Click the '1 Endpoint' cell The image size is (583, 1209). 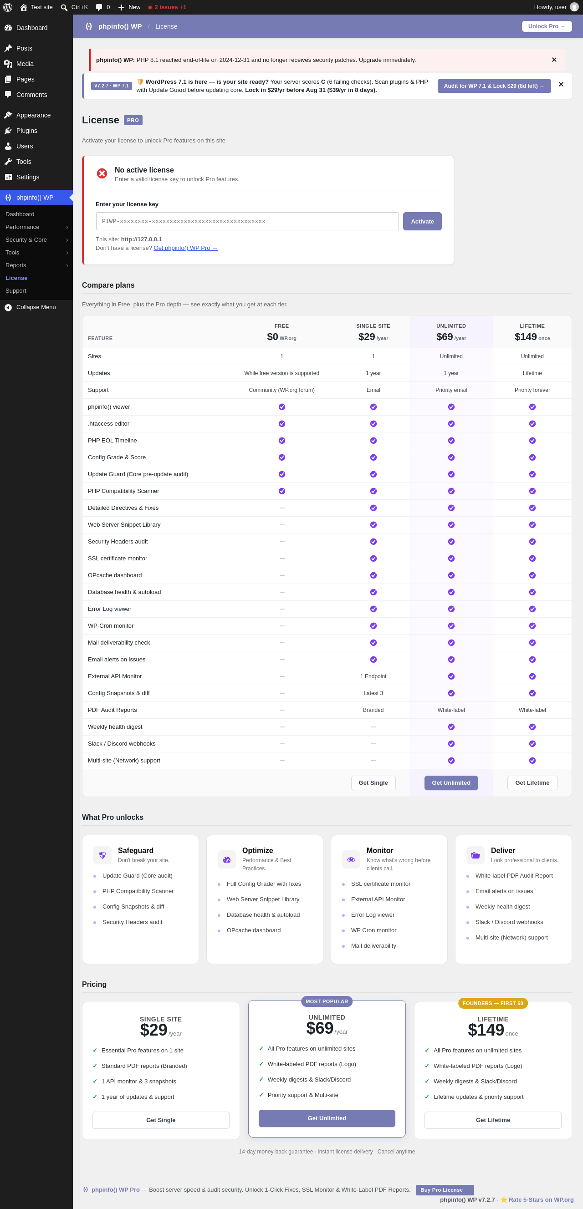coord(373,676)
